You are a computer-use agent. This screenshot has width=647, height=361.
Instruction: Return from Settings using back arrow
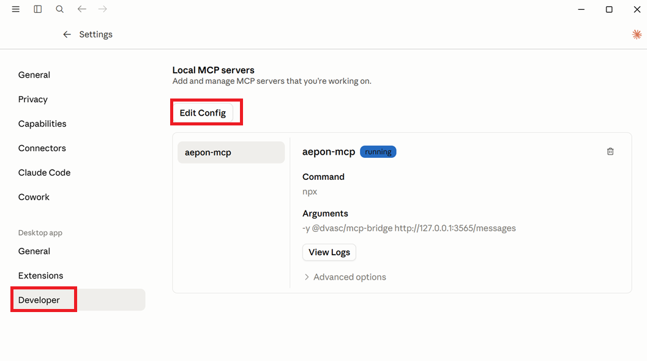pyautogui.click(x=67, y=35)
